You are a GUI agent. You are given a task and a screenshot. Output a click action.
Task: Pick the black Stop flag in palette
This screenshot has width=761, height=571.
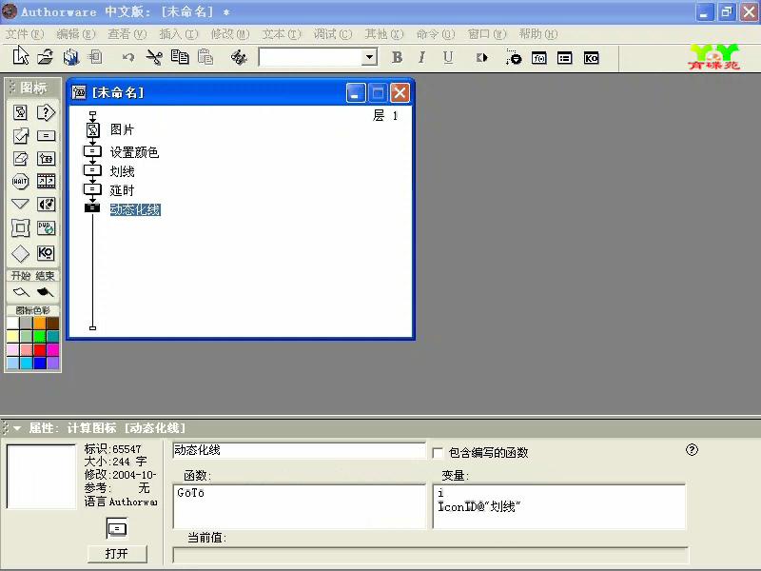coord(45,292)
